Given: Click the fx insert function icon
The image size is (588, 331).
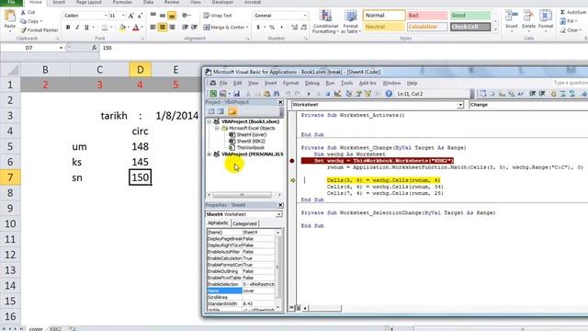Looking at the screenshot, I should point(94,48).
